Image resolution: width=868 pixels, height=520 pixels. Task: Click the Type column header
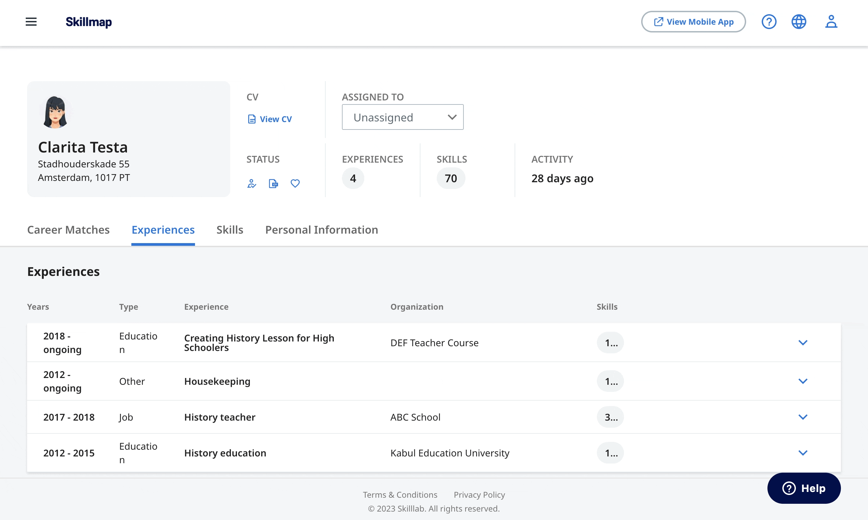pos(129,307)
